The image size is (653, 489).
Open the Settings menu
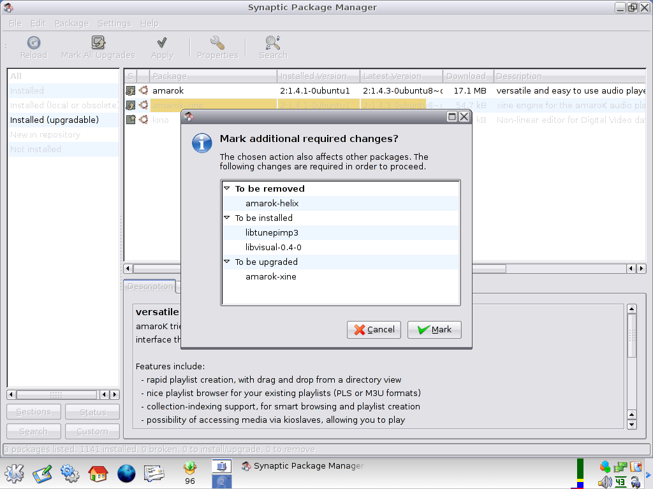click(115, 24)
